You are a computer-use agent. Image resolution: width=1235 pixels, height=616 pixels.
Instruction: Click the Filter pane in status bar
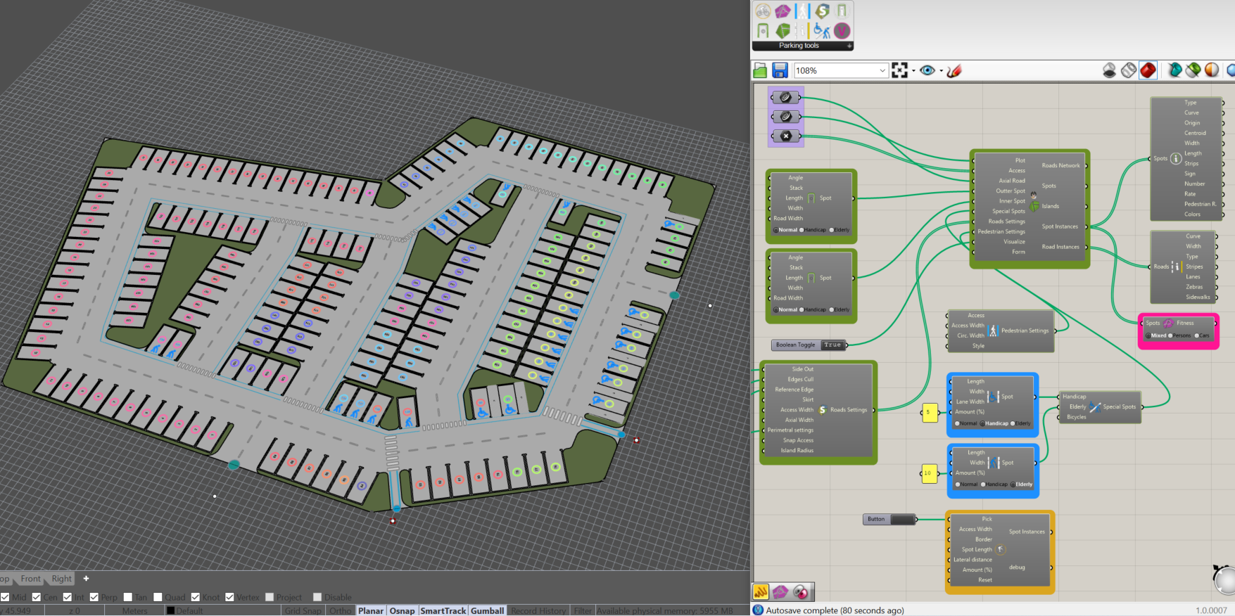click(583, 610)
